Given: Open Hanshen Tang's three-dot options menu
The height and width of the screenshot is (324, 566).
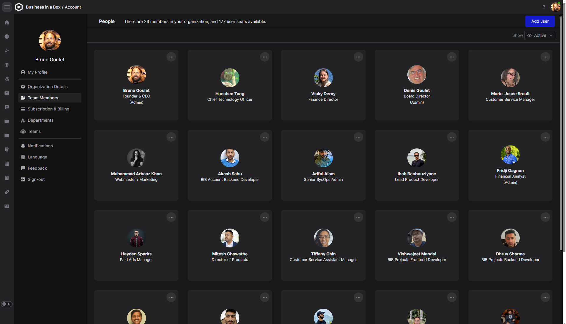Looking at the screenshot, I should (265, 57).
